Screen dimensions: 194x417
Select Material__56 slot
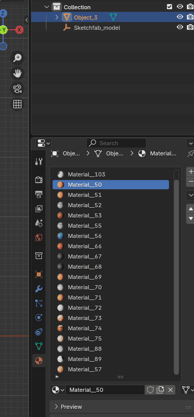click(111, 236)
